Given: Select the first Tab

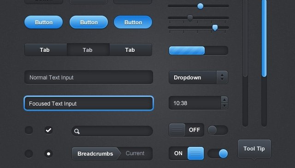Looking at the screenshot, I should click(46, 50).
